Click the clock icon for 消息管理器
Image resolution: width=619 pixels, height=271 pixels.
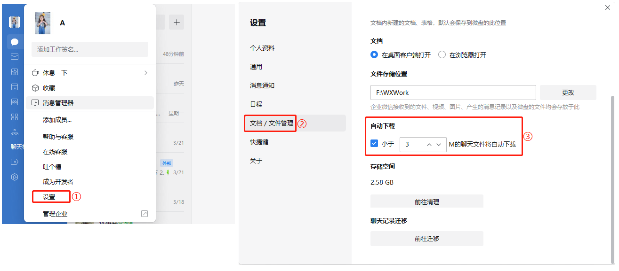tap(35, 103)
